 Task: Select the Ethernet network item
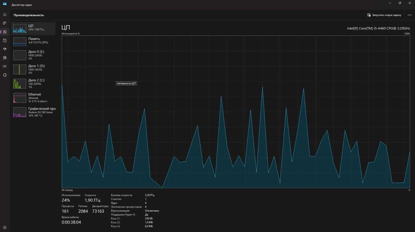click(33, 98)
